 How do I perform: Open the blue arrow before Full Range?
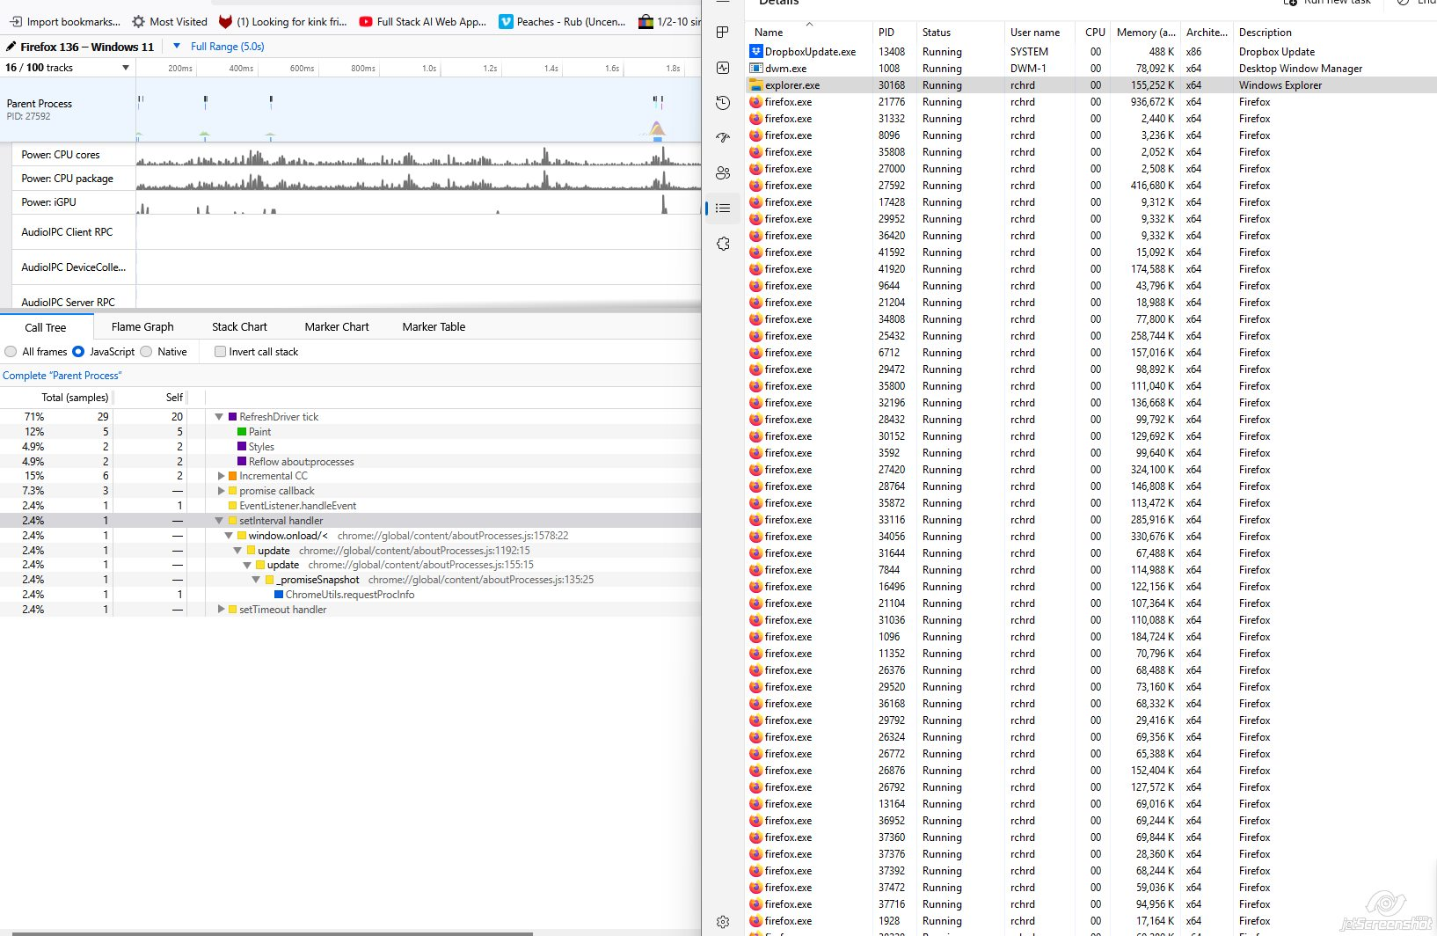point(177,47)
